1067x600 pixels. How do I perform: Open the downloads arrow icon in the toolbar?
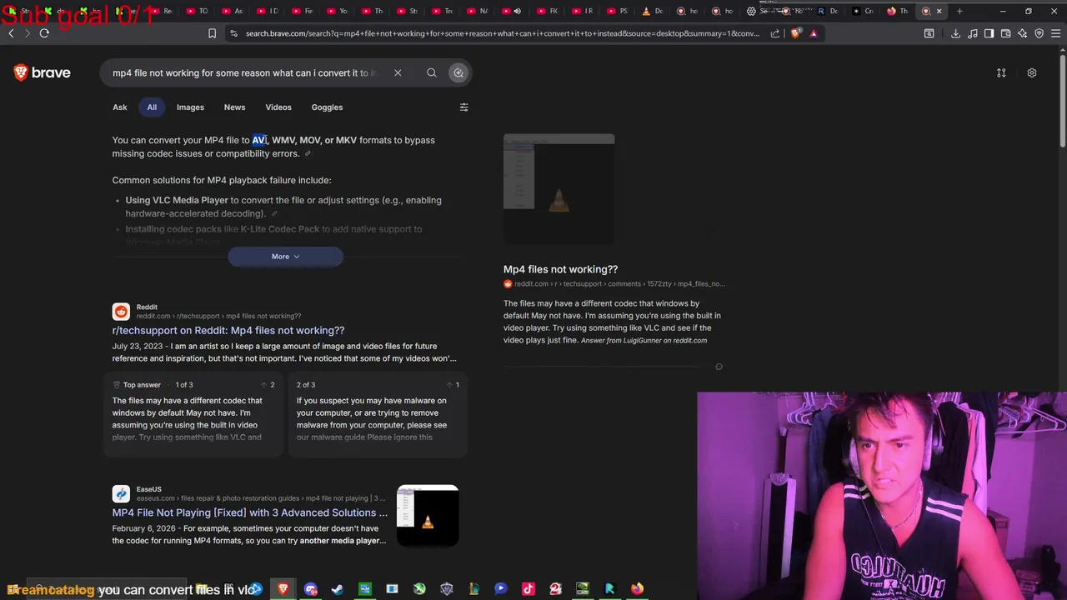pos(955,33)
